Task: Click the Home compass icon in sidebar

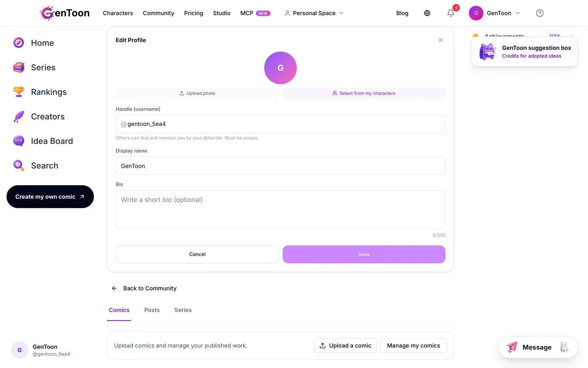Action: tap(19, 43)
